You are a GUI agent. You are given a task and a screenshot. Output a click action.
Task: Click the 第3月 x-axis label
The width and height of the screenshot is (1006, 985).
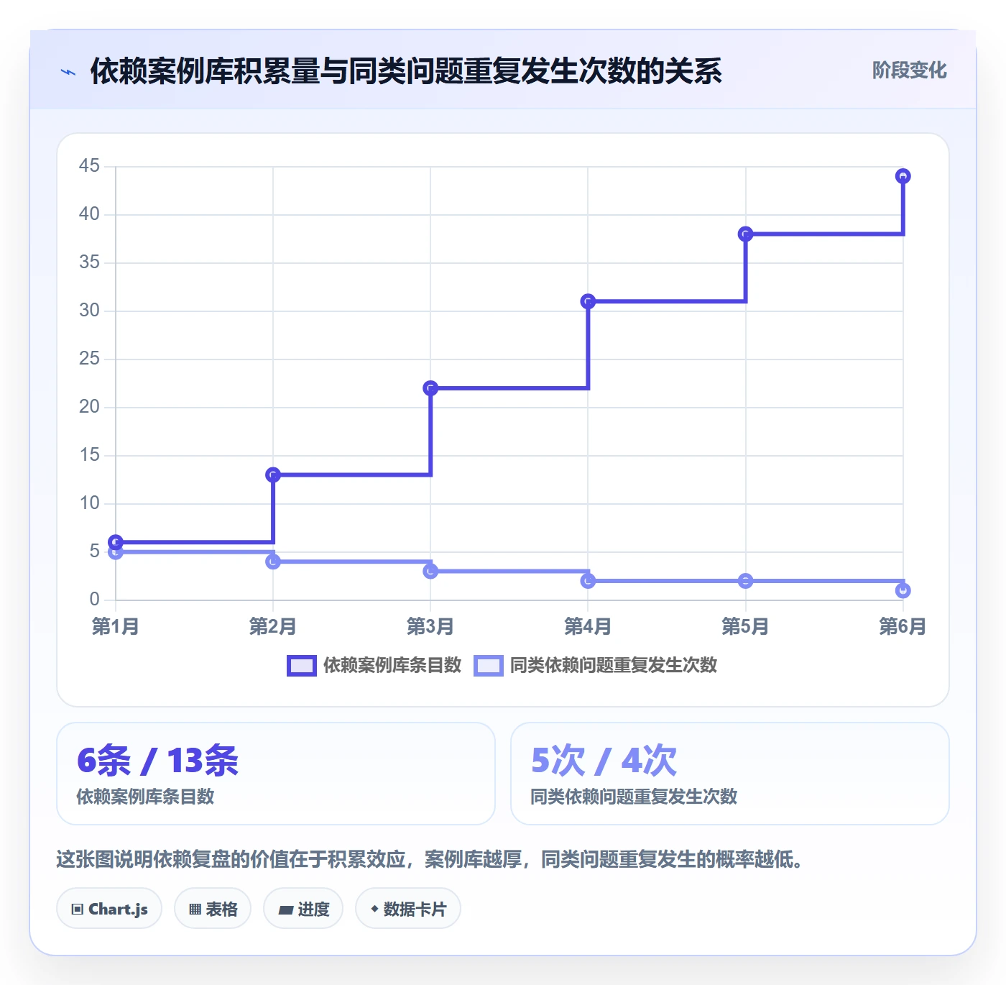[430, 626]
